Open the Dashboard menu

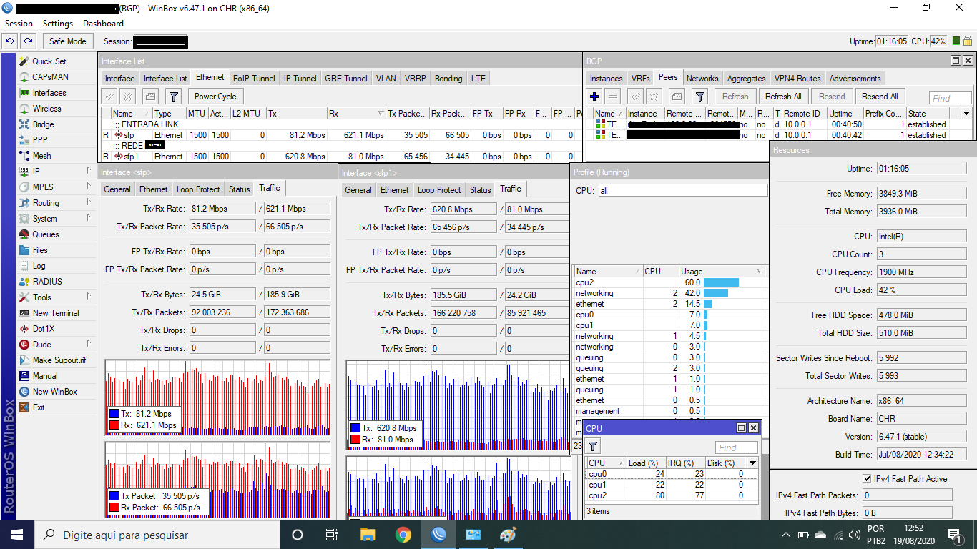[103, 24]
